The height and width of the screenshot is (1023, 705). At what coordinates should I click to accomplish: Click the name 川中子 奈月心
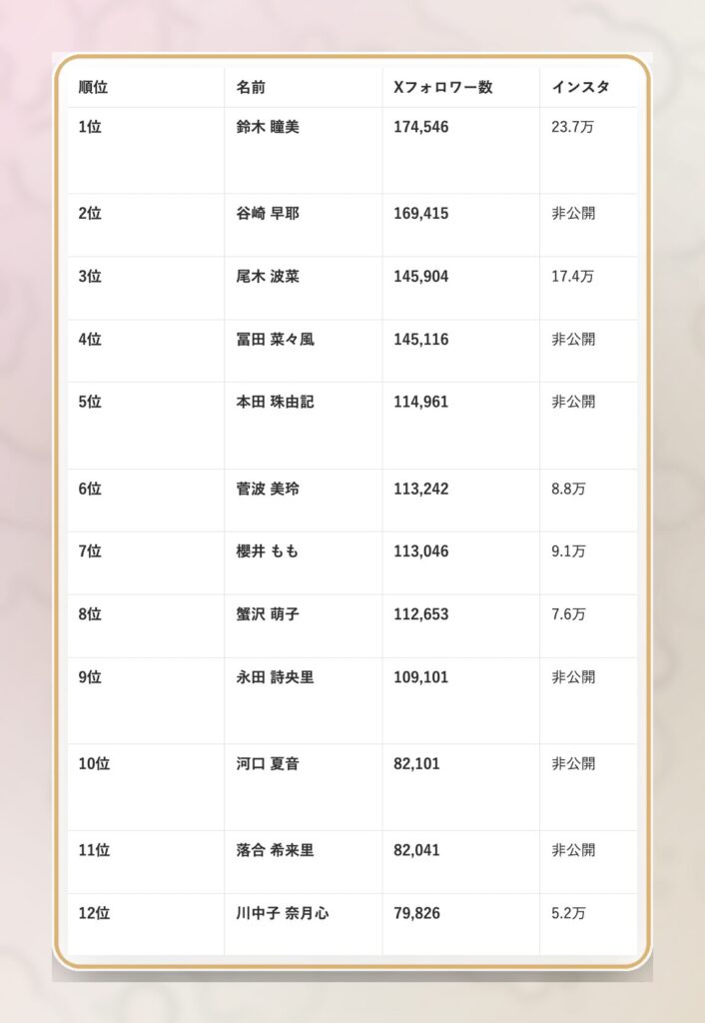[283, 914]
